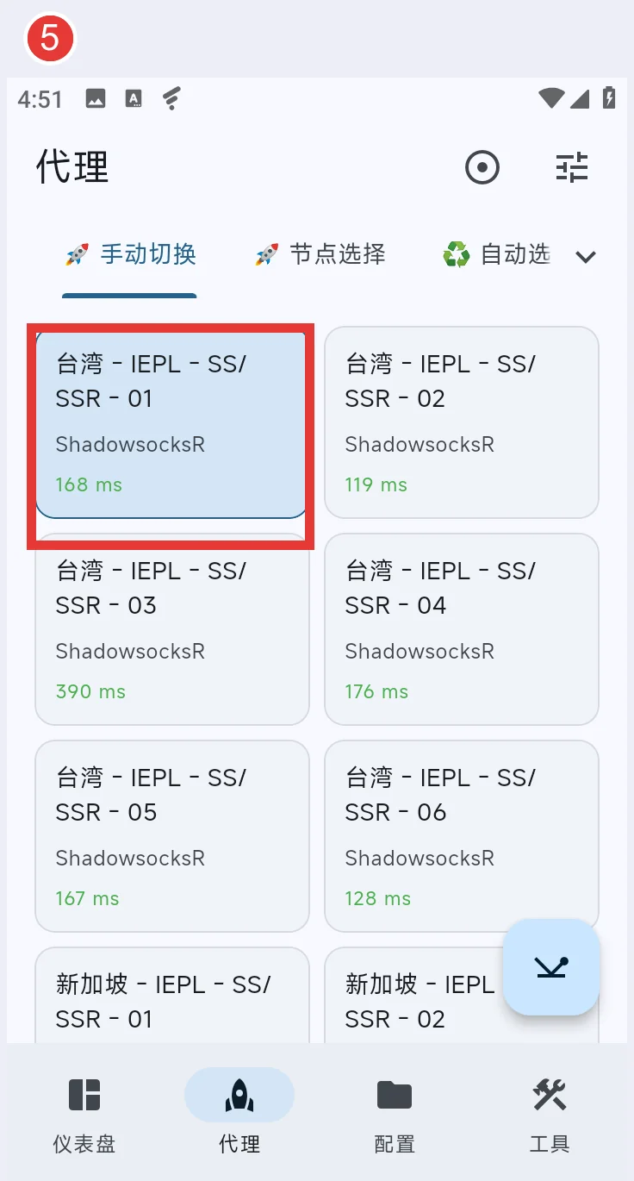This screenshot has height=1181, width=634.
Task: Tap the floating delay test button
Action: click(x=551, y=967)
